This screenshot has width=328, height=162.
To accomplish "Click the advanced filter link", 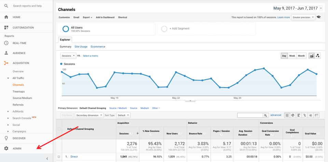I will pos(276,115).
